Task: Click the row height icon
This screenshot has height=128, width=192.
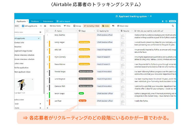Action: [113, 26]
